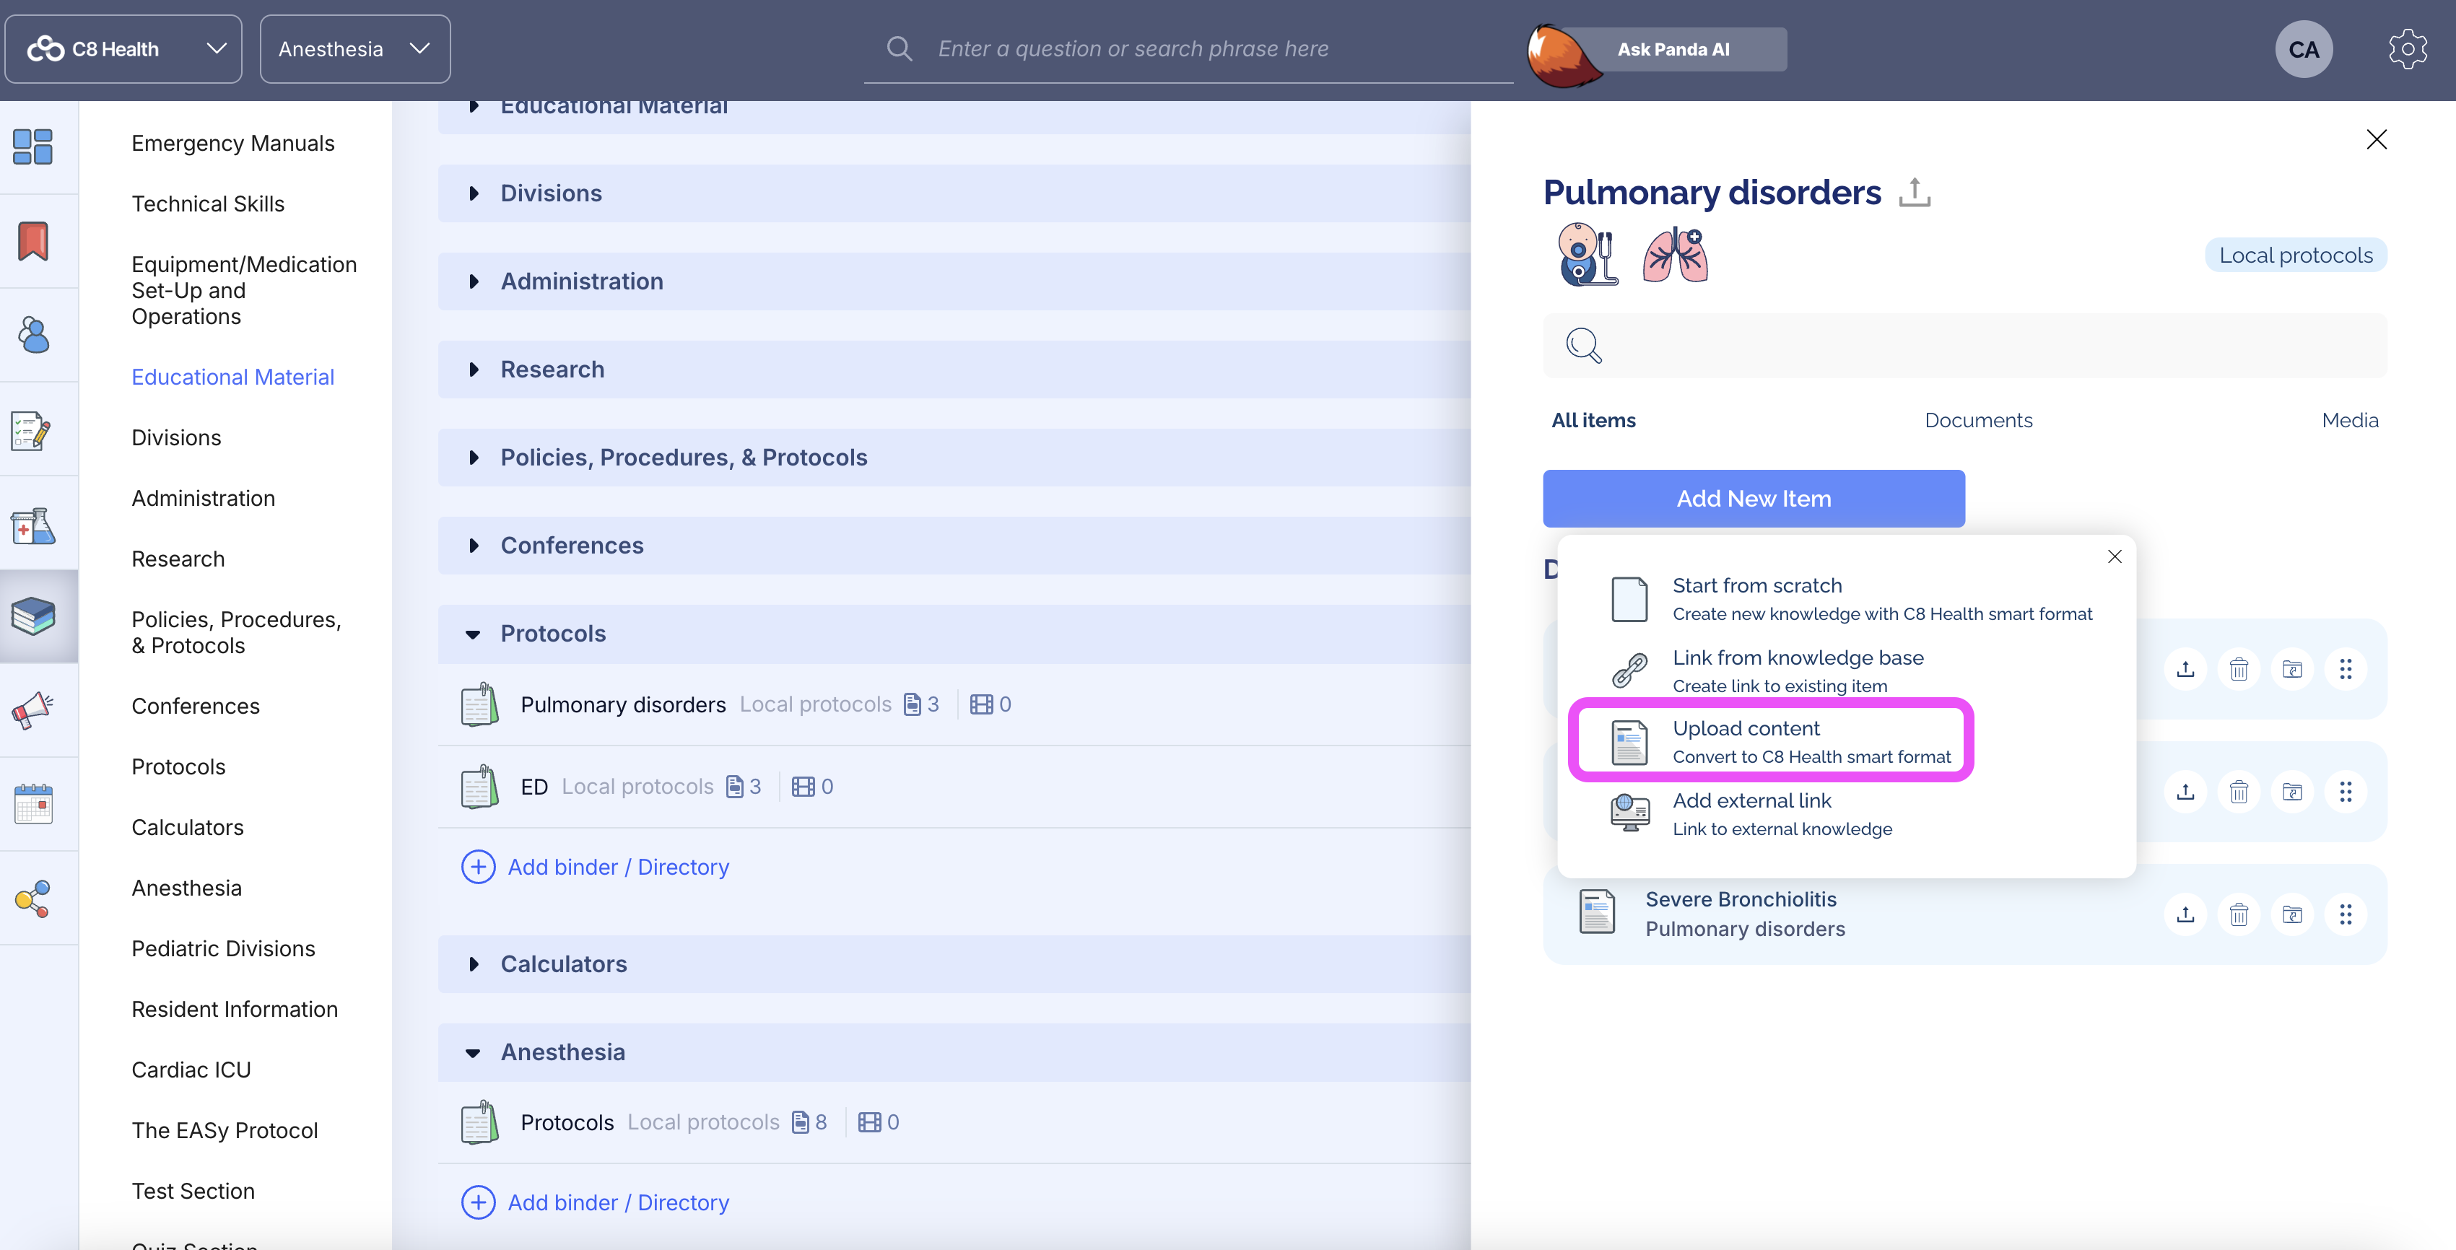Viewport: 2456px width, 1250px height.
Task: Click Add binder / Directory link
Action: [x=618, y=867]
